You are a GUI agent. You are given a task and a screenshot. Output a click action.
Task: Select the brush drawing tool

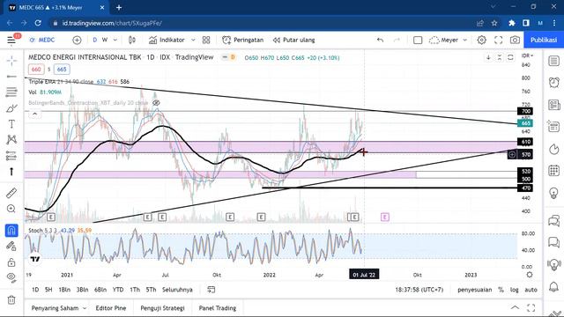11,108
